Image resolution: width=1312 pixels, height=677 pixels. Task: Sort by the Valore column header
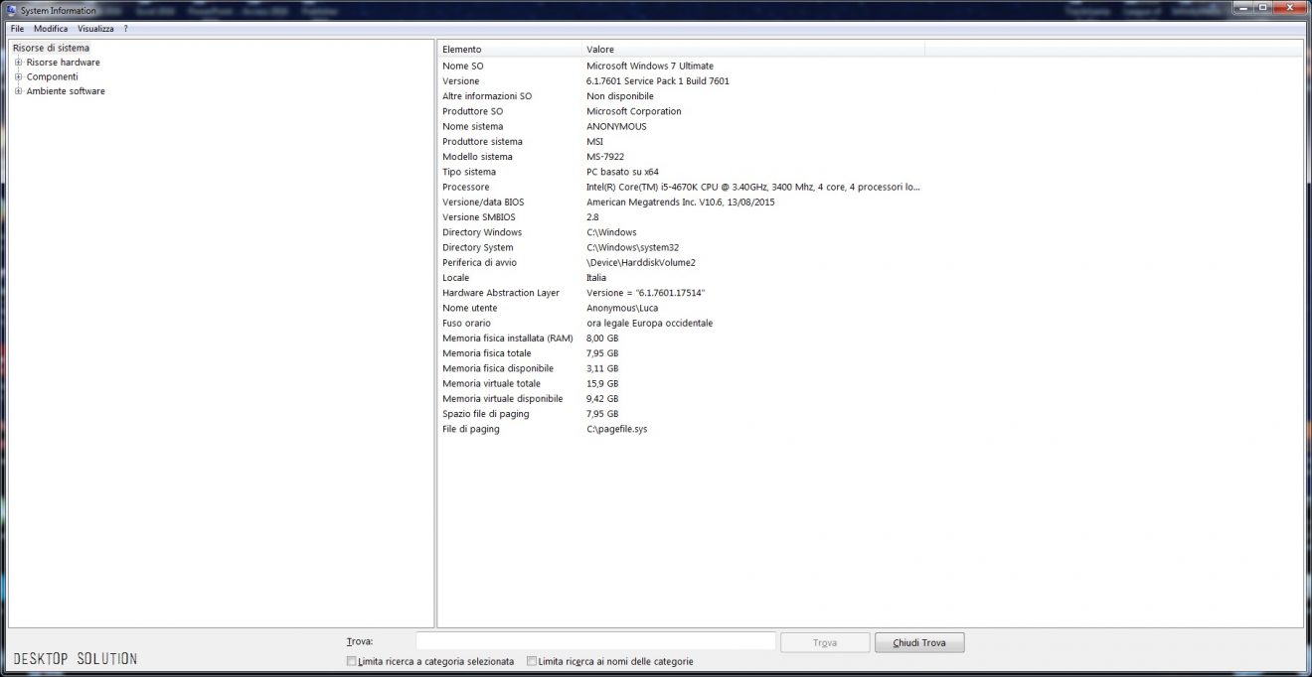pos(753,49)
